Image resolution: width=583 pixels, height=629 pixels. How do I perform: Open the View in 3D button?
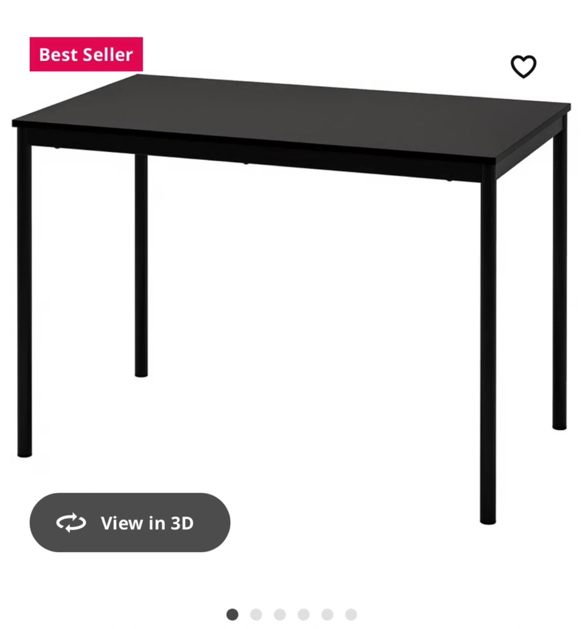(x=130, y=522)
